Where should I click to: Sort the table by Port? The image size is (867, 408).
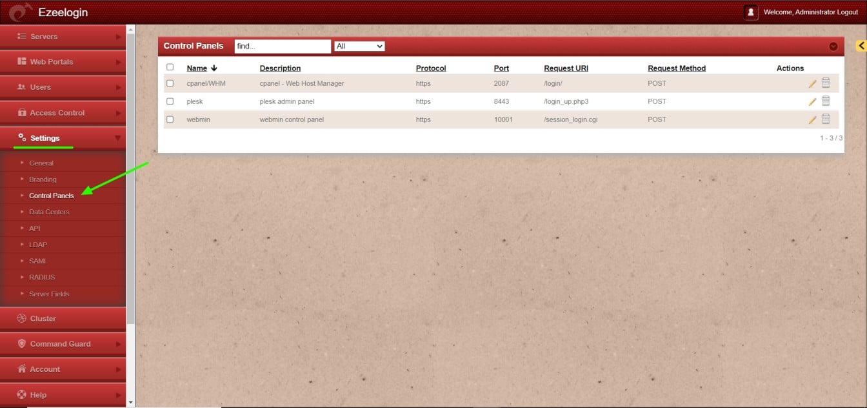(x=501, y=68)
